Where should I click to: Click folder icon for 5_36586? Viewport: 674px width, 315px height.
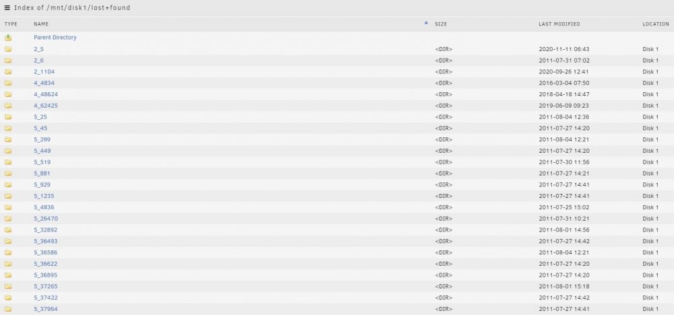(8, 252)
